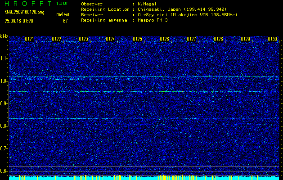The height and width of the screenshot is (180, 283).
Task: Click the 0123 time marker
Action: (83, 39)
